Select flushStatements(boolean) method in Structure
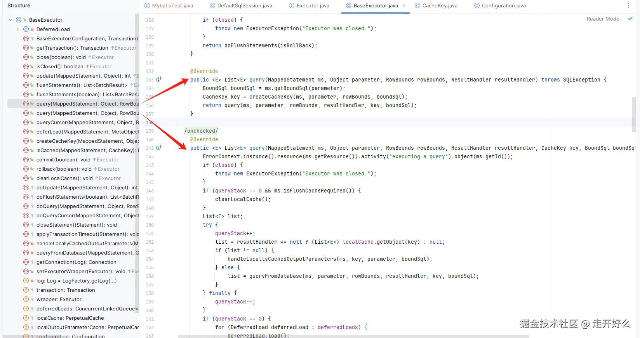Image resolution: width=640 pixels, height=338 pixels. click(x=87, y=94)
